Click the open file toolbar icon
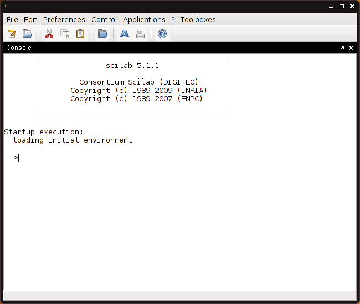Screen dimensions: 360x304 point(27,34)
